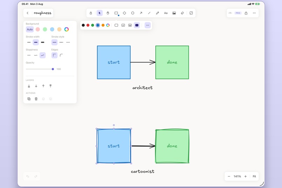The height and width of the screenshot is (188, 282).
Task: Select the pencil freedraw tool
Action: click(x=157, y=13)
